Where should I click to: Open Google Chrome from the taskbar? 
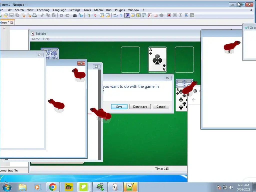point(52,187)
